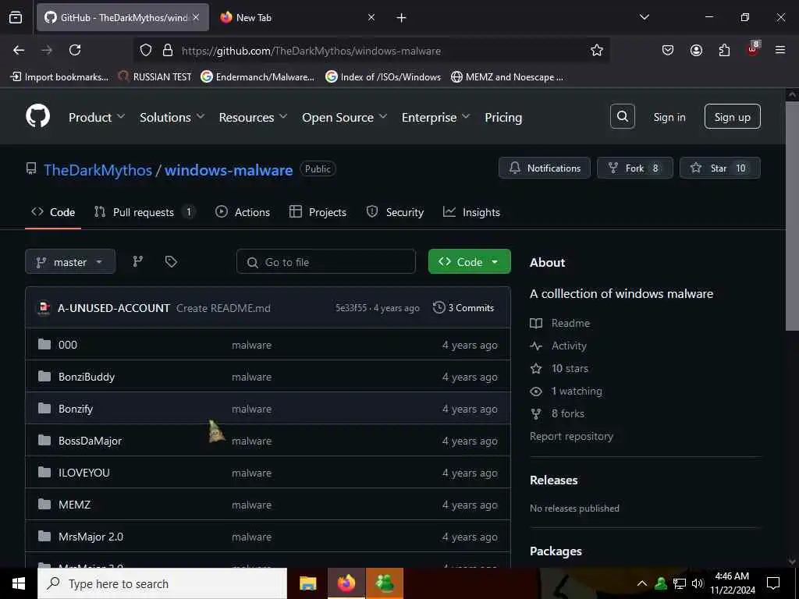799x599 pixels.
Task: View branches icon next to master
Action: coord(137,261)
